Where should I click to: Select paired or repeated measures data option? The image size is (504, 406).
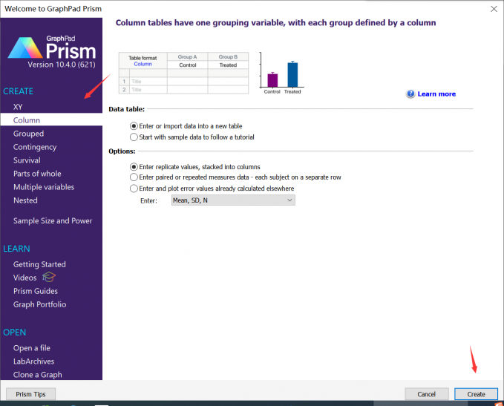point(134,177)
